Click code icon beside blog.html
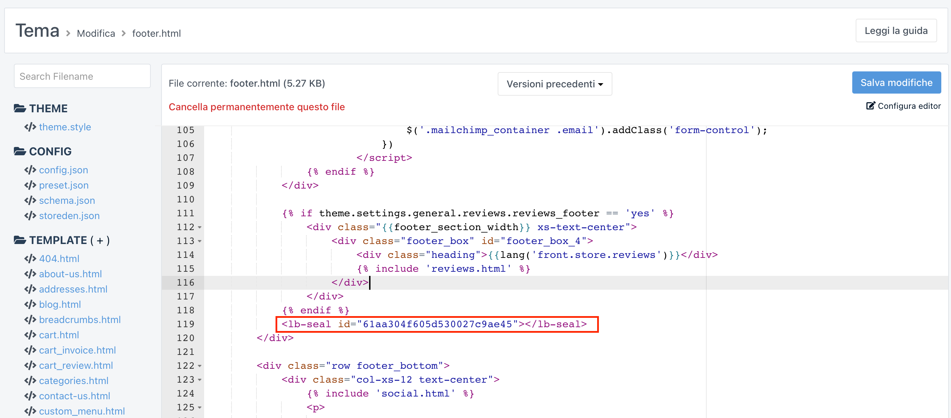 [x=30, y=304]
